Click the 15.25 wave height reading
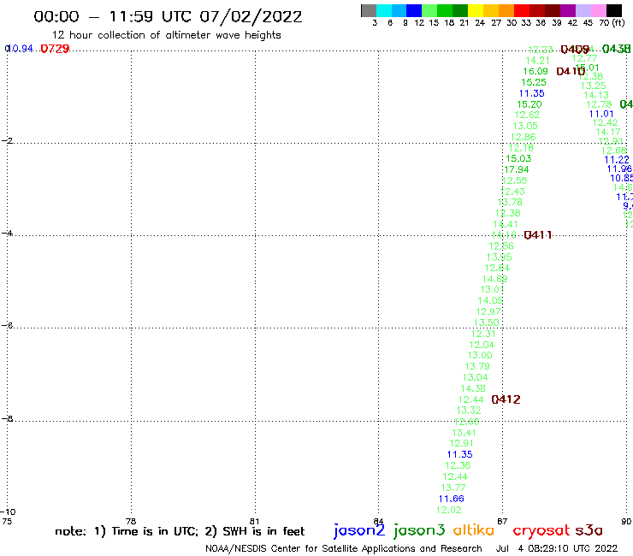 [533, 82]
